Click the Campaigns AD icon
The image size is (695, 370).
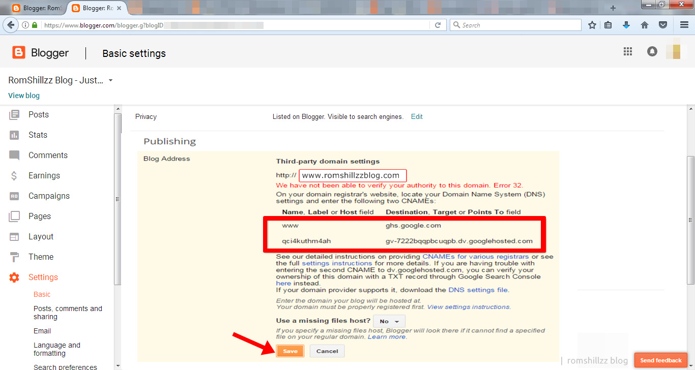click(x=14, y=196)
